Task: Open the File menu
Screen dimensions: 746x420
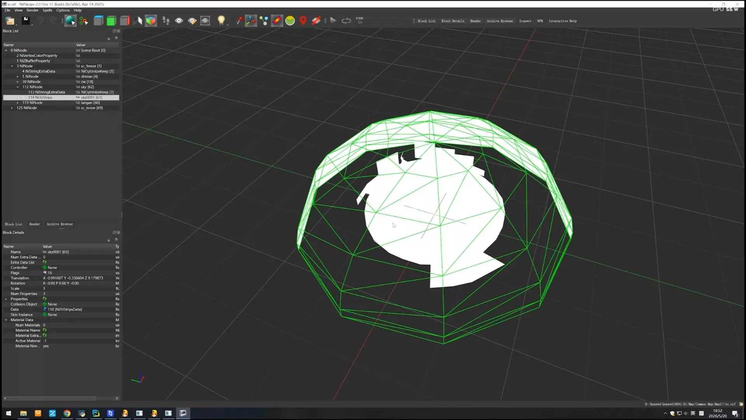Action: coord(7,10)
